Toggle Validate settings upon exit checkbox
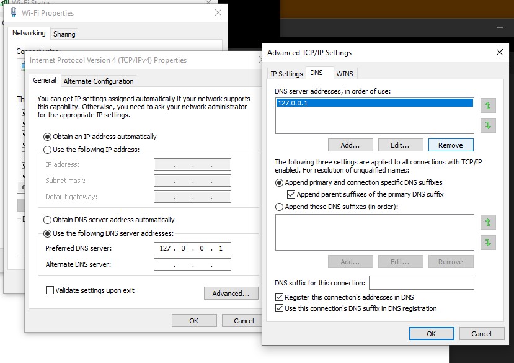Screen dimensions: 514x363 pos(50,290)
